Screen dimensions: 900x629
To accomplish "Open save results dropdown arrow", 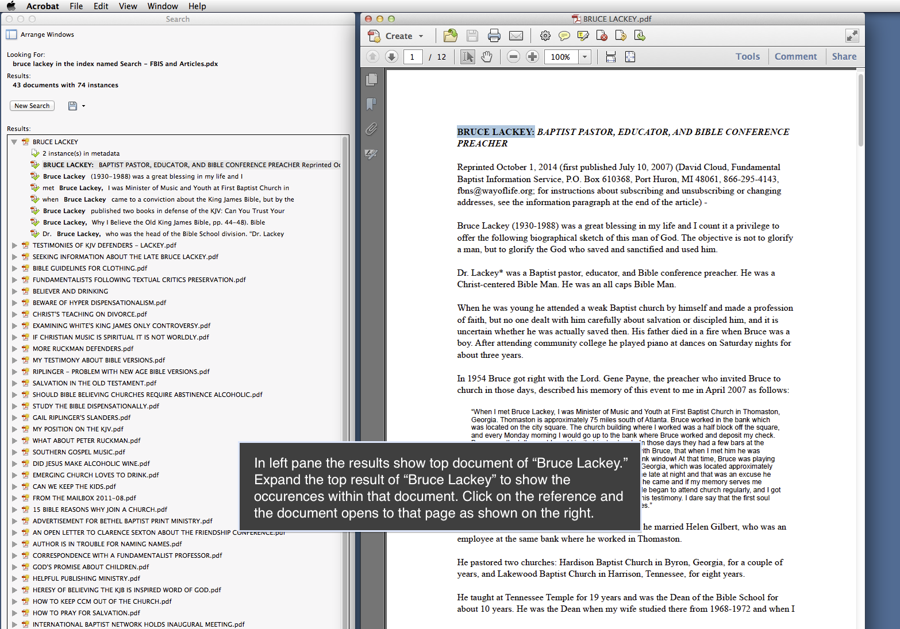I will 83,106.
